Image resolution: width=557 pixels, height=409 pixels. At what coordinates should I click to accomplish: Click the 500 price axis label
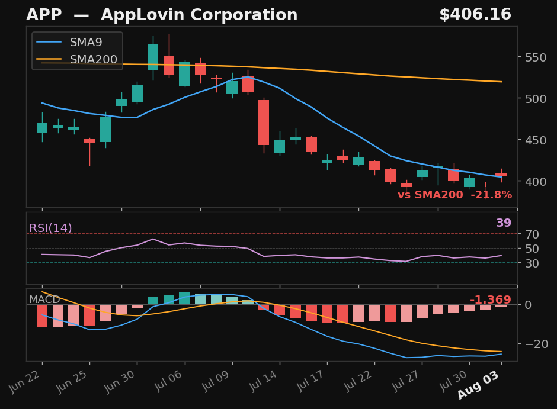(x=536, y=99)
